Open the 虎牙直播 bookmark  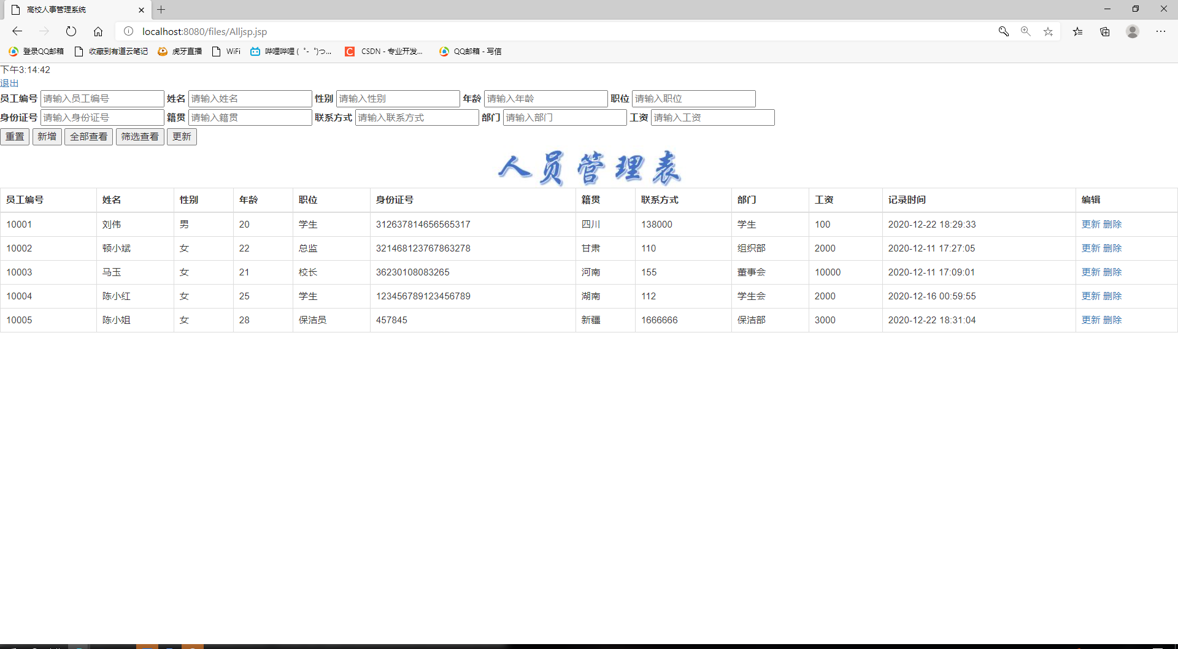click(x=179, y=52)
